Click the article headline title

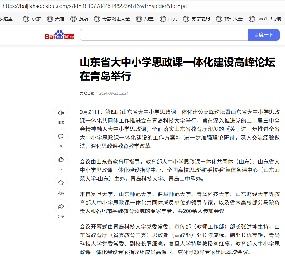177,69
